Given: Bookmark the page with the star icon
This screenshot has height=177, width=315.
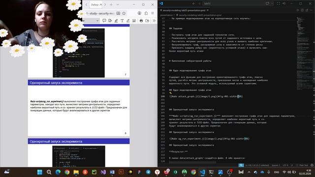Looking at the screenshot, I should click(124, 13).
